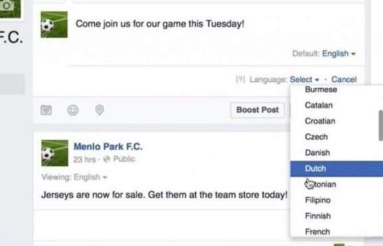The height and width of the screenshot is (246, 383).
Task: Expand the Language Select dropdown
Action: tap(305, 80)
